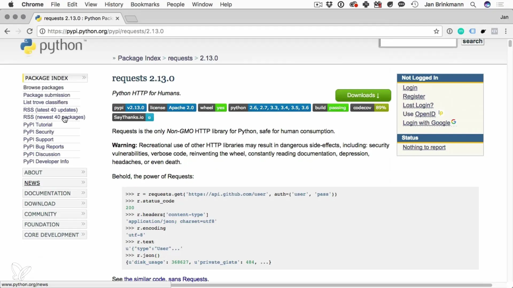513x288 pixels.
Task: Click the Notification Center list icon
Action: pos(500,4)
